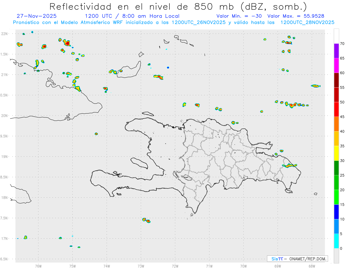Click the "30" value on the colorbar scale
Viewport: 350px width, 270px height.
tap(342, 161)
